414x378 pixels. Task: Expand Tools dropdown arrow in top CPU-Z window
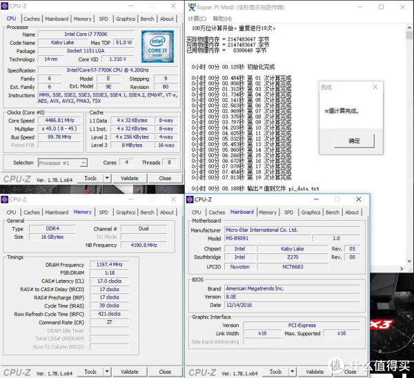(x=107, y=178)
